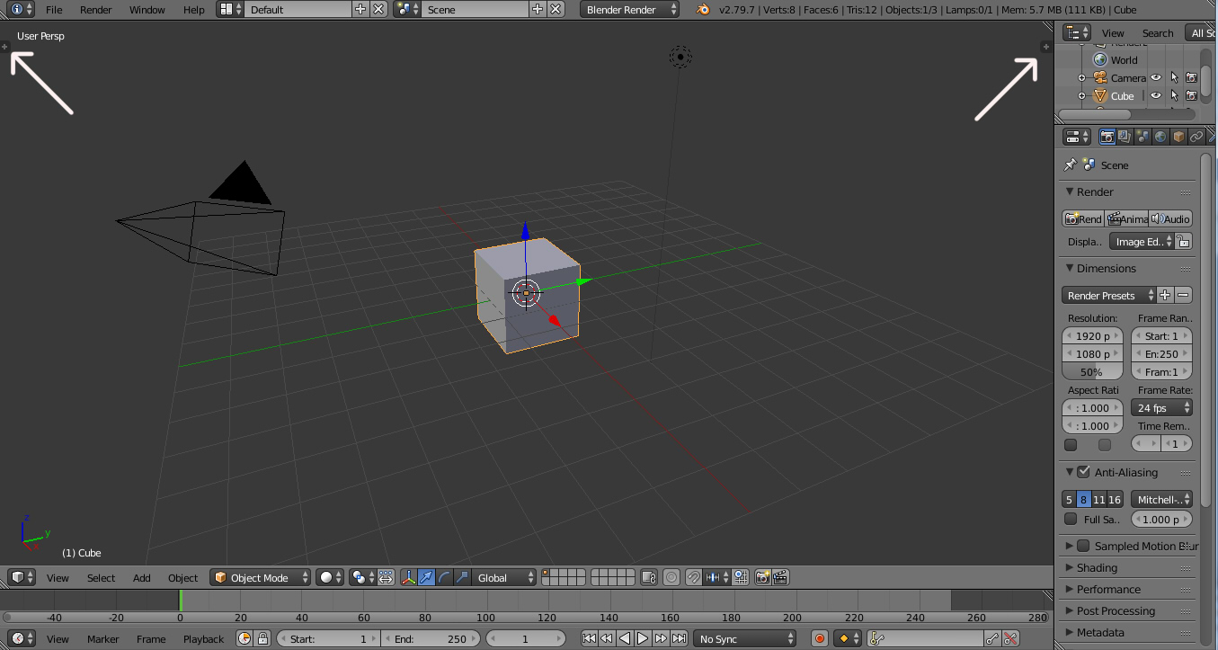Play the animation forward
1218x650 pixels.
[x=643, y=638]
